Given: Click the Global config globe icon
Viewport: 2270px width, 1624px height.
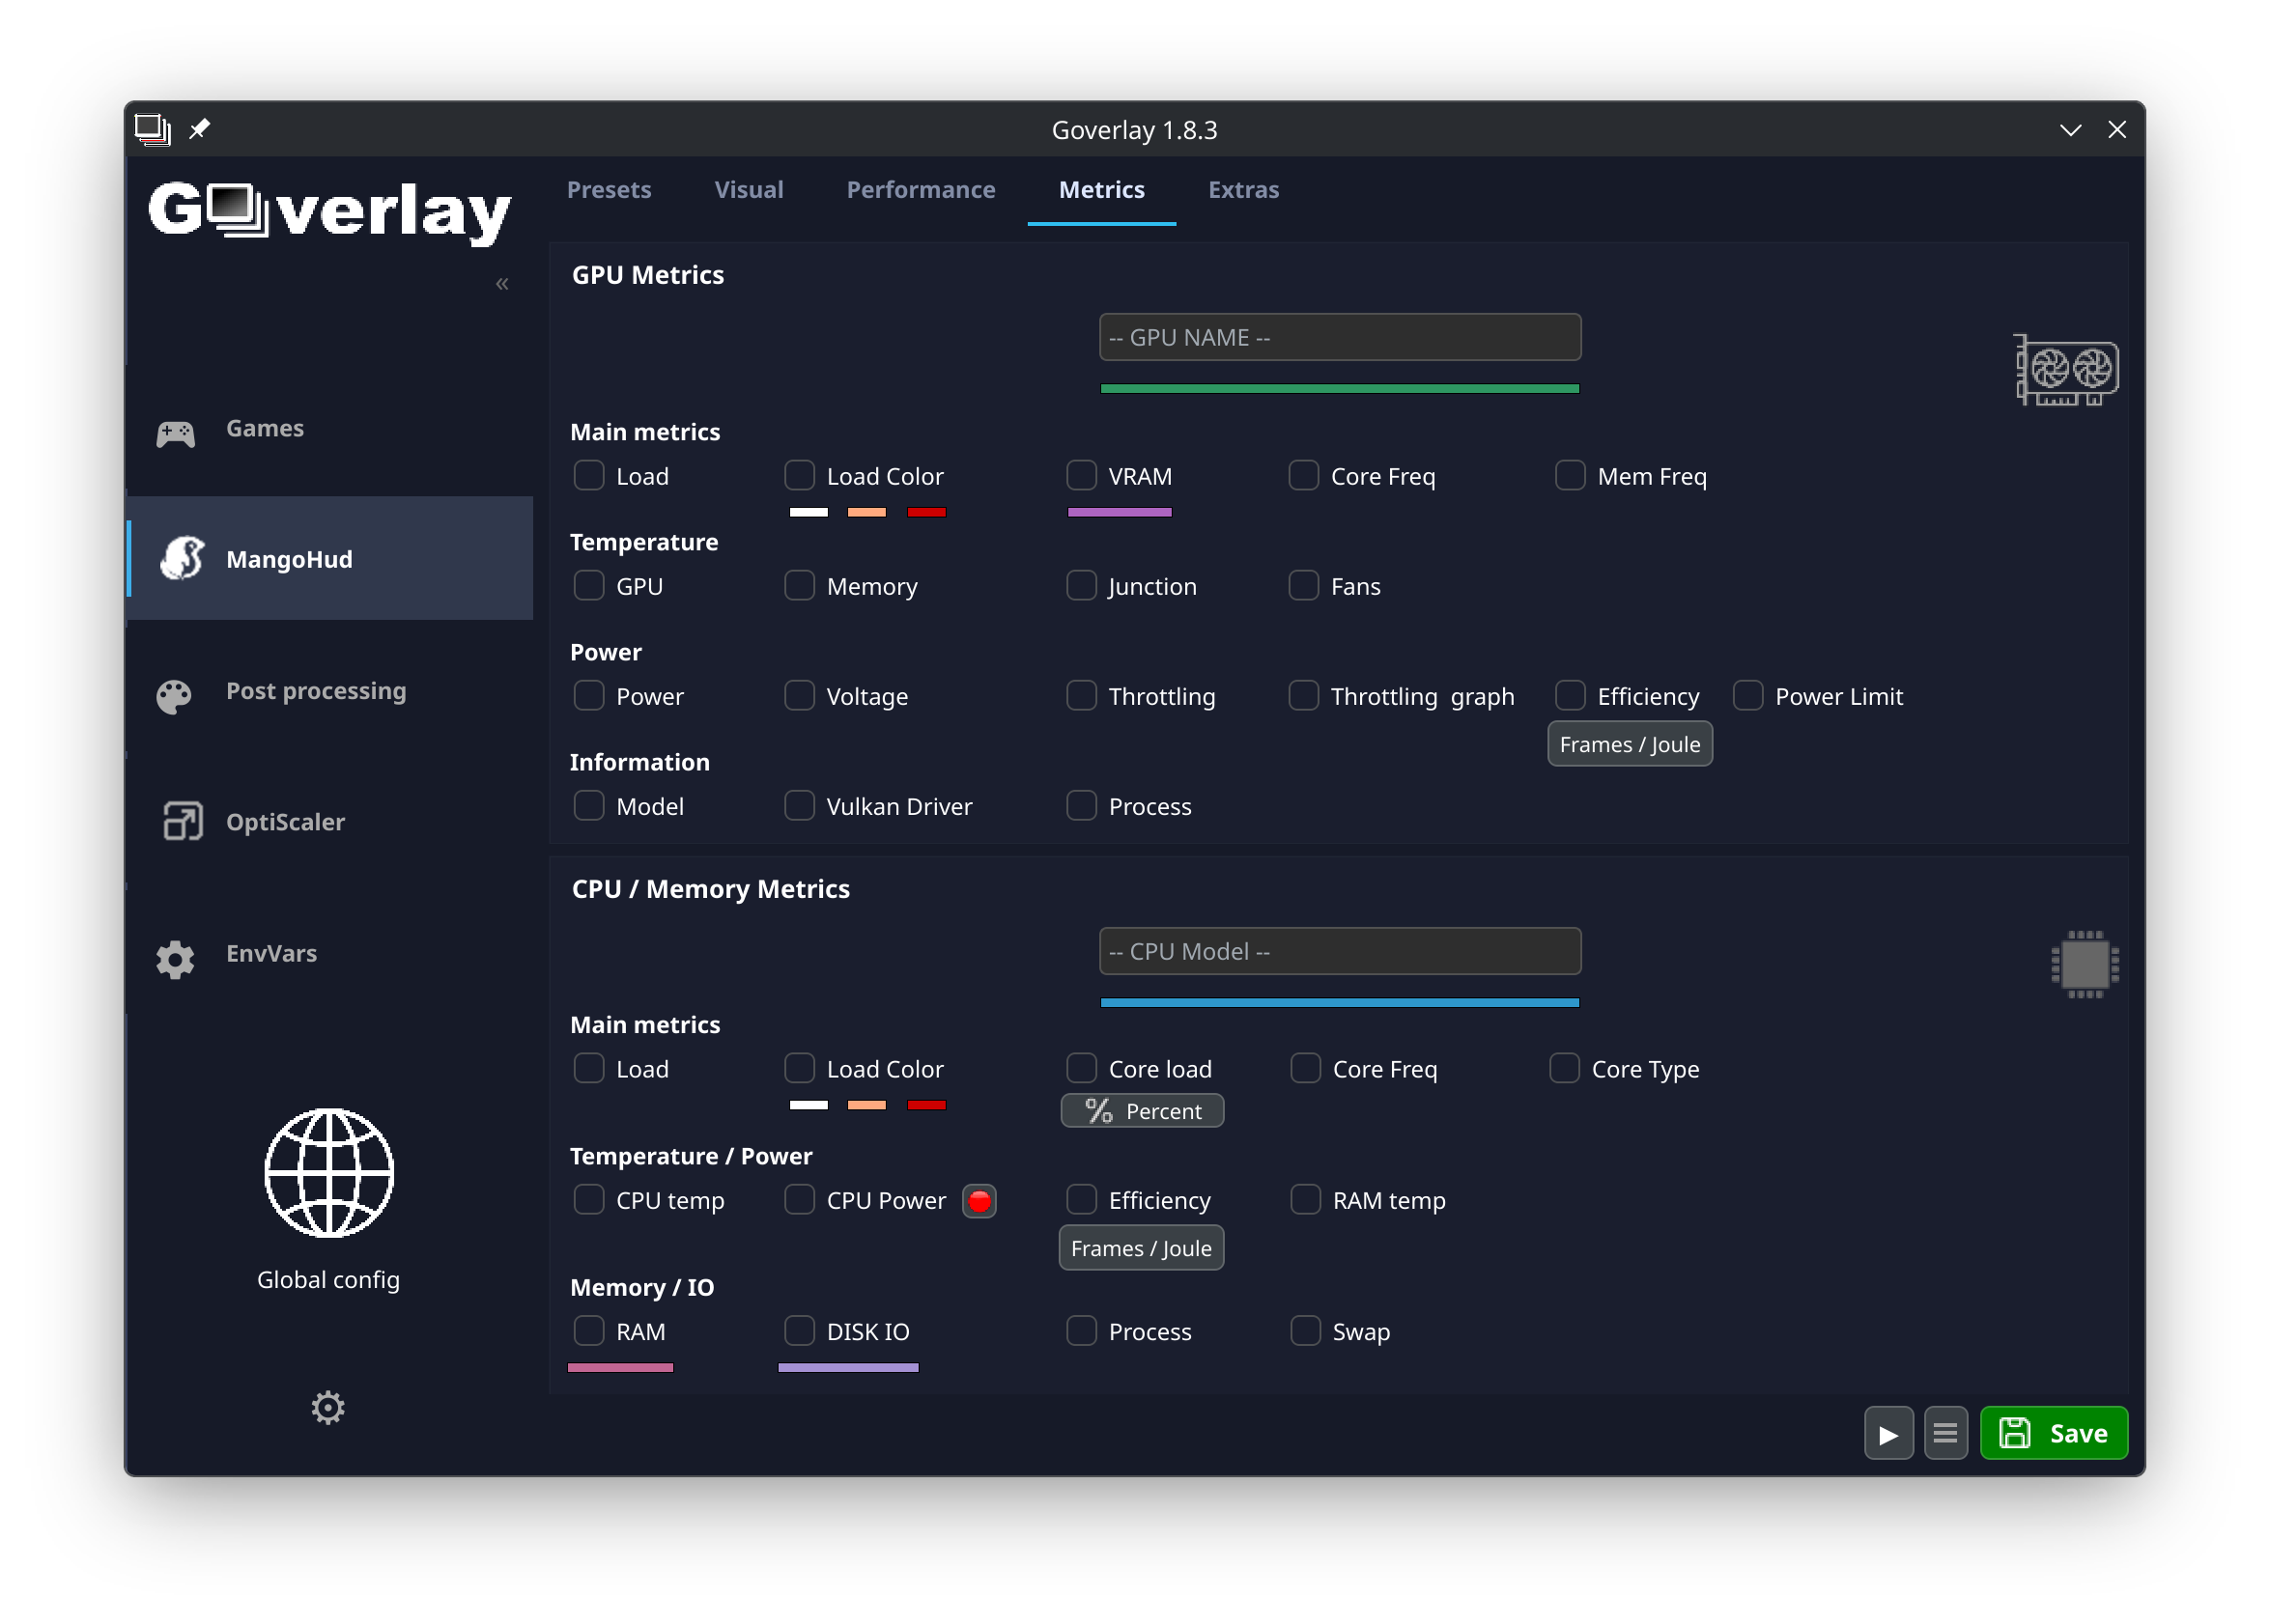Looking at the screenshot, I should tap(328, 1173).
